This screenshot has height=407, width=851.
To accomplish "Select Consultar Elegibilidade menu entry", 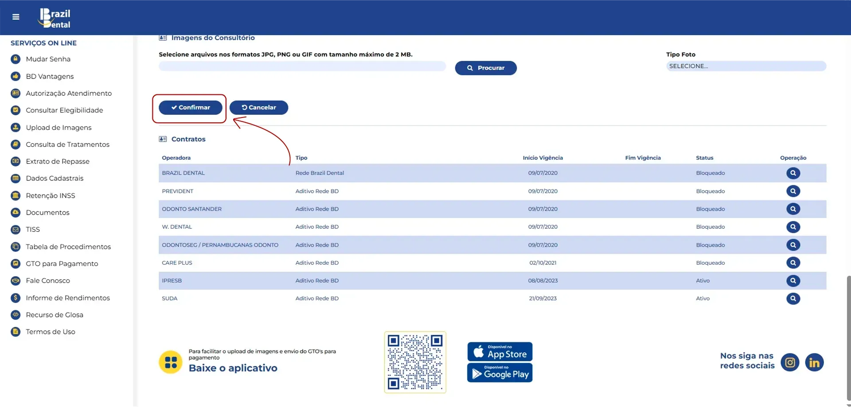I will [64, 110].
